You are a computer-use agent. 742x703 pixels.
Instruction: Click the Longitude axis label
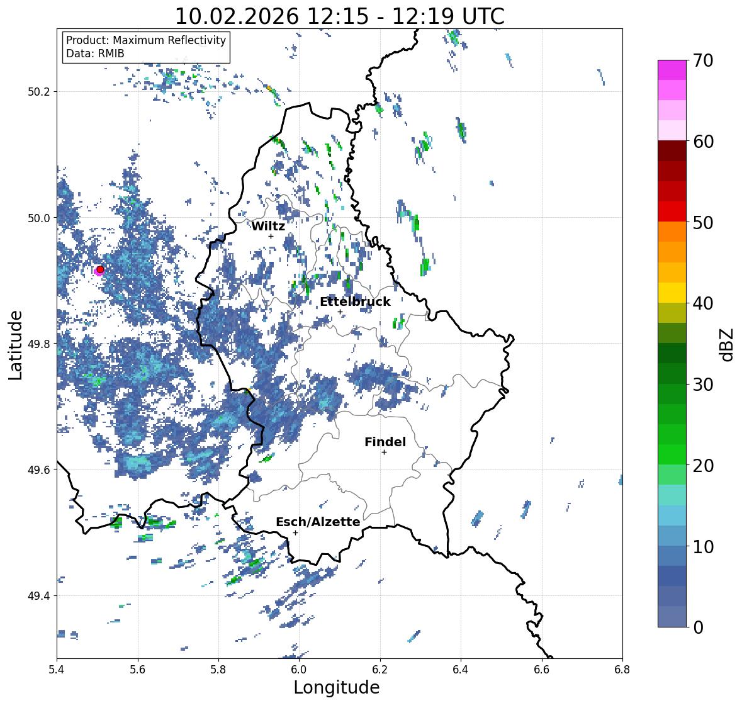(x=337, y=687)
